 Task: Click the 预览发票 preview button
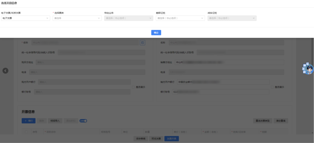pyautogui.click(x=156, y=139)
